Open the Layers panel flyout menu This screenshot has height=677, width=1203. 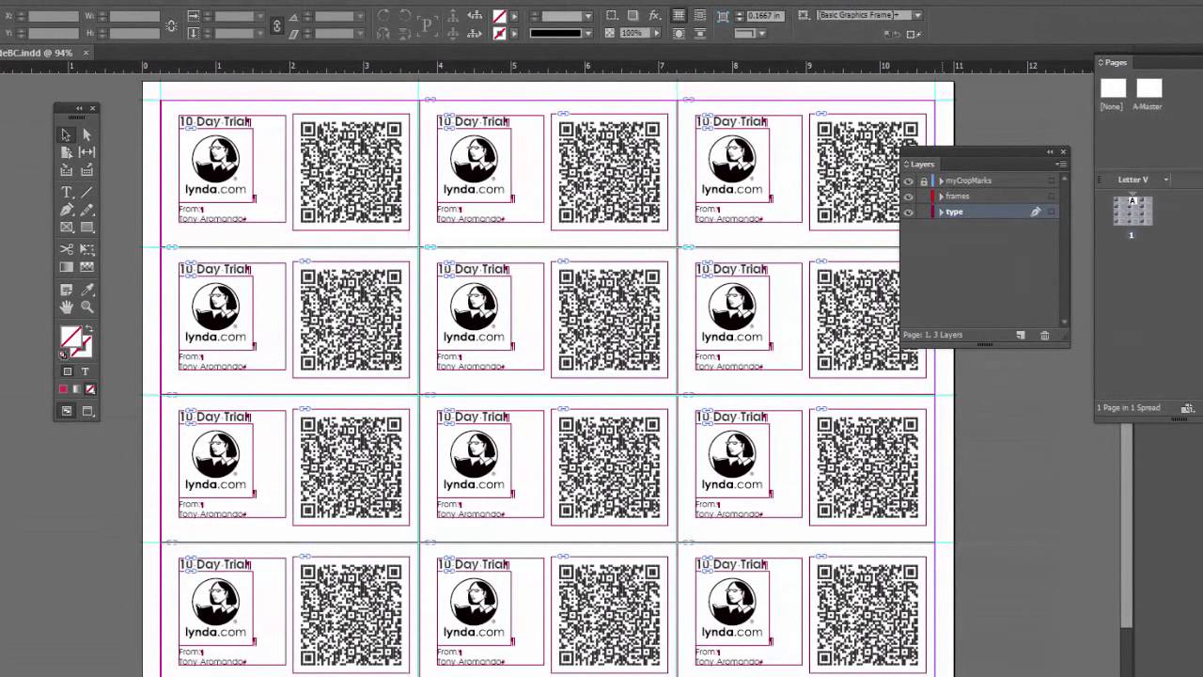[x=1060, y=165]
